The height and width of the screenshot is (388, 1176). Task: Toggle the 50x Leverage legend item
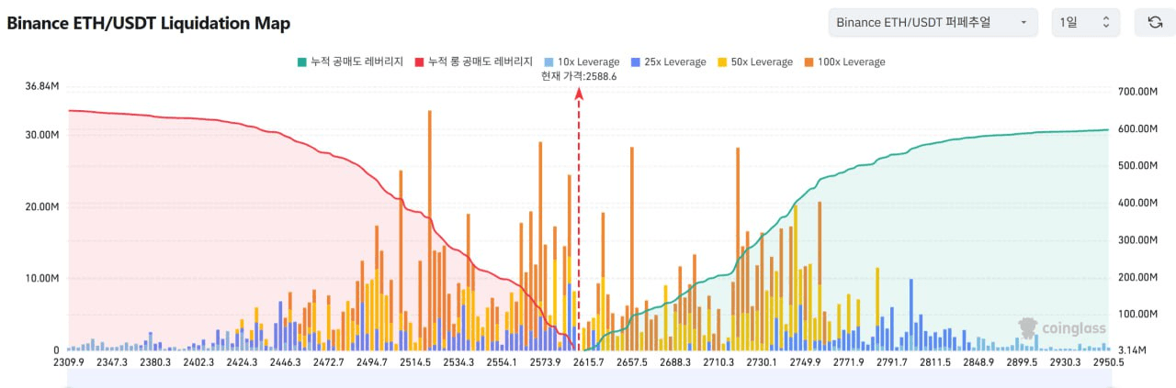754,61
